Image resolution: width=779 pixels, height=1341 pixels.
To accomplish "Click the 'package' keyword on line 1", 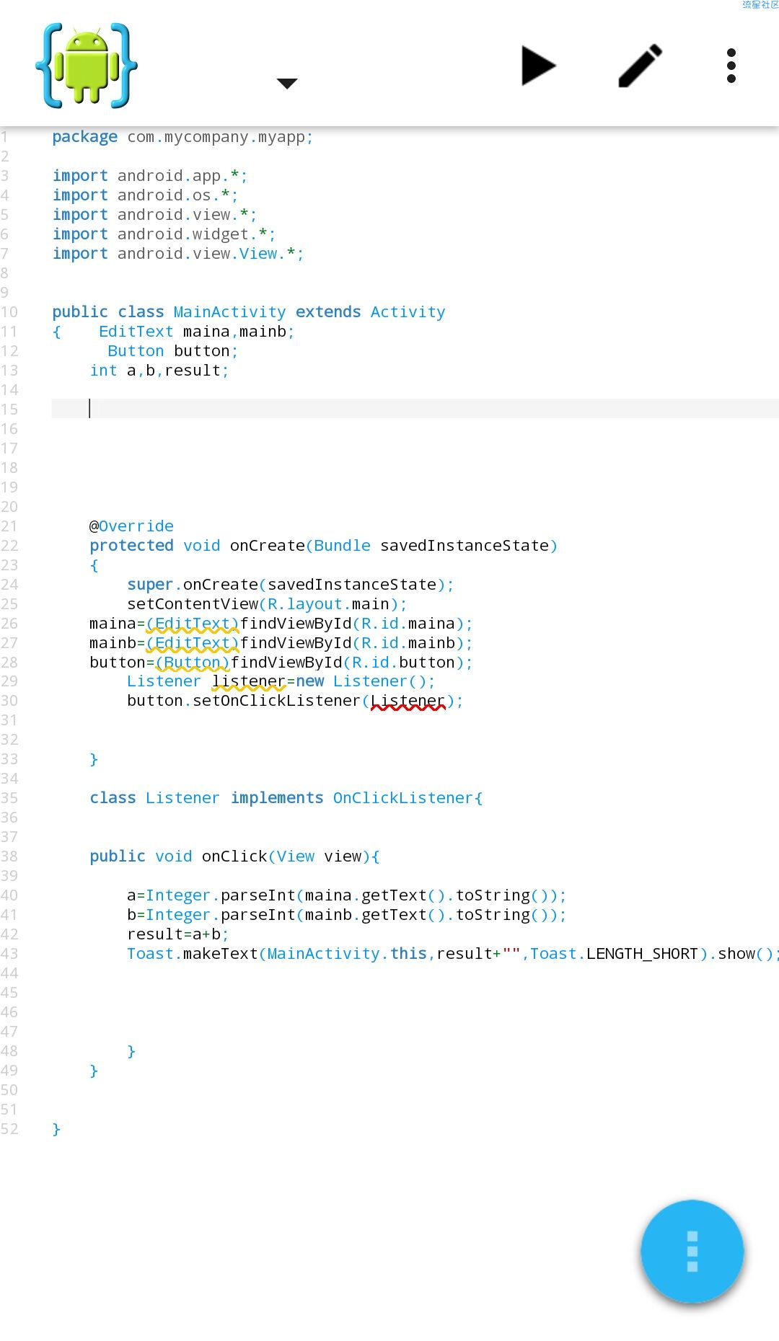I will 84,137.
